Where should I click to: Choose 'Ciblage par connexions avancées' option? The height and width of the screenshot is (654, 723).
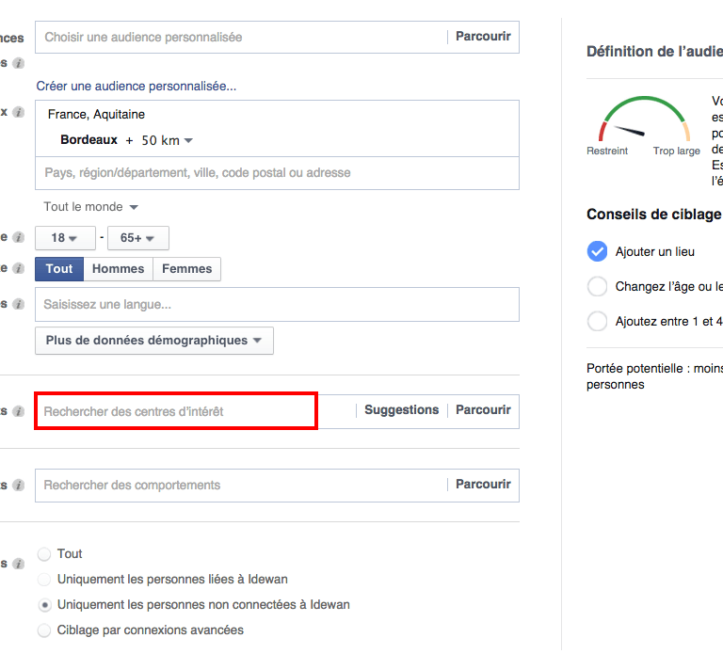point(44,630)
